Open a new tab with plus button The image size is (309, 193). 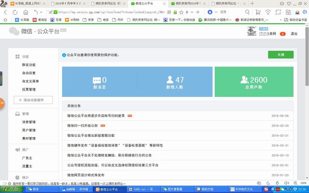pyautogui.click(x=252, y=3)
